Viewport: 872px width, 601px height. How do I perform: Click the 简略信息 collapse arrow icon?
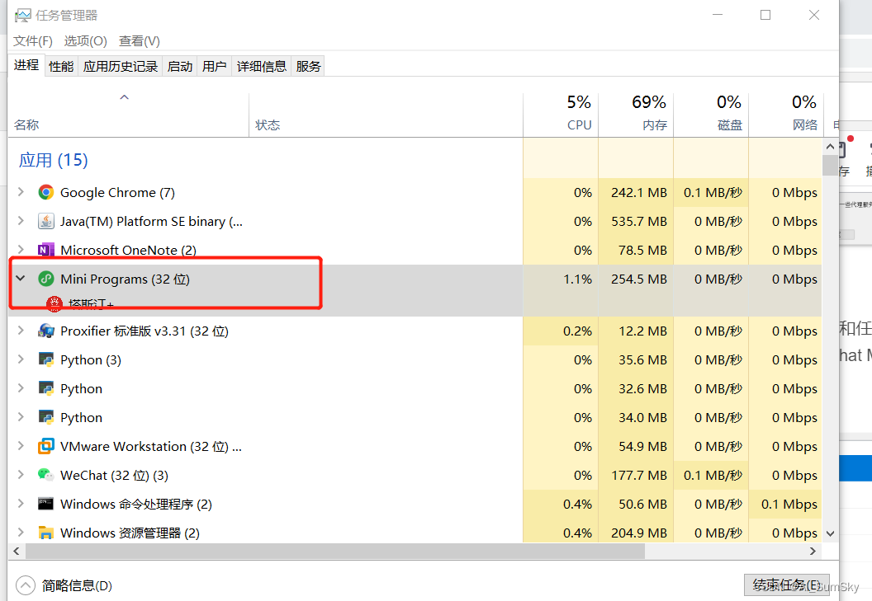coord(25,585)
